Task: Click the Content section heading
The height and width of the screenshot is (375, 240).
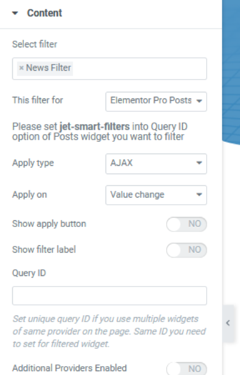Action: pyautogui.click(x=44, y=13)
